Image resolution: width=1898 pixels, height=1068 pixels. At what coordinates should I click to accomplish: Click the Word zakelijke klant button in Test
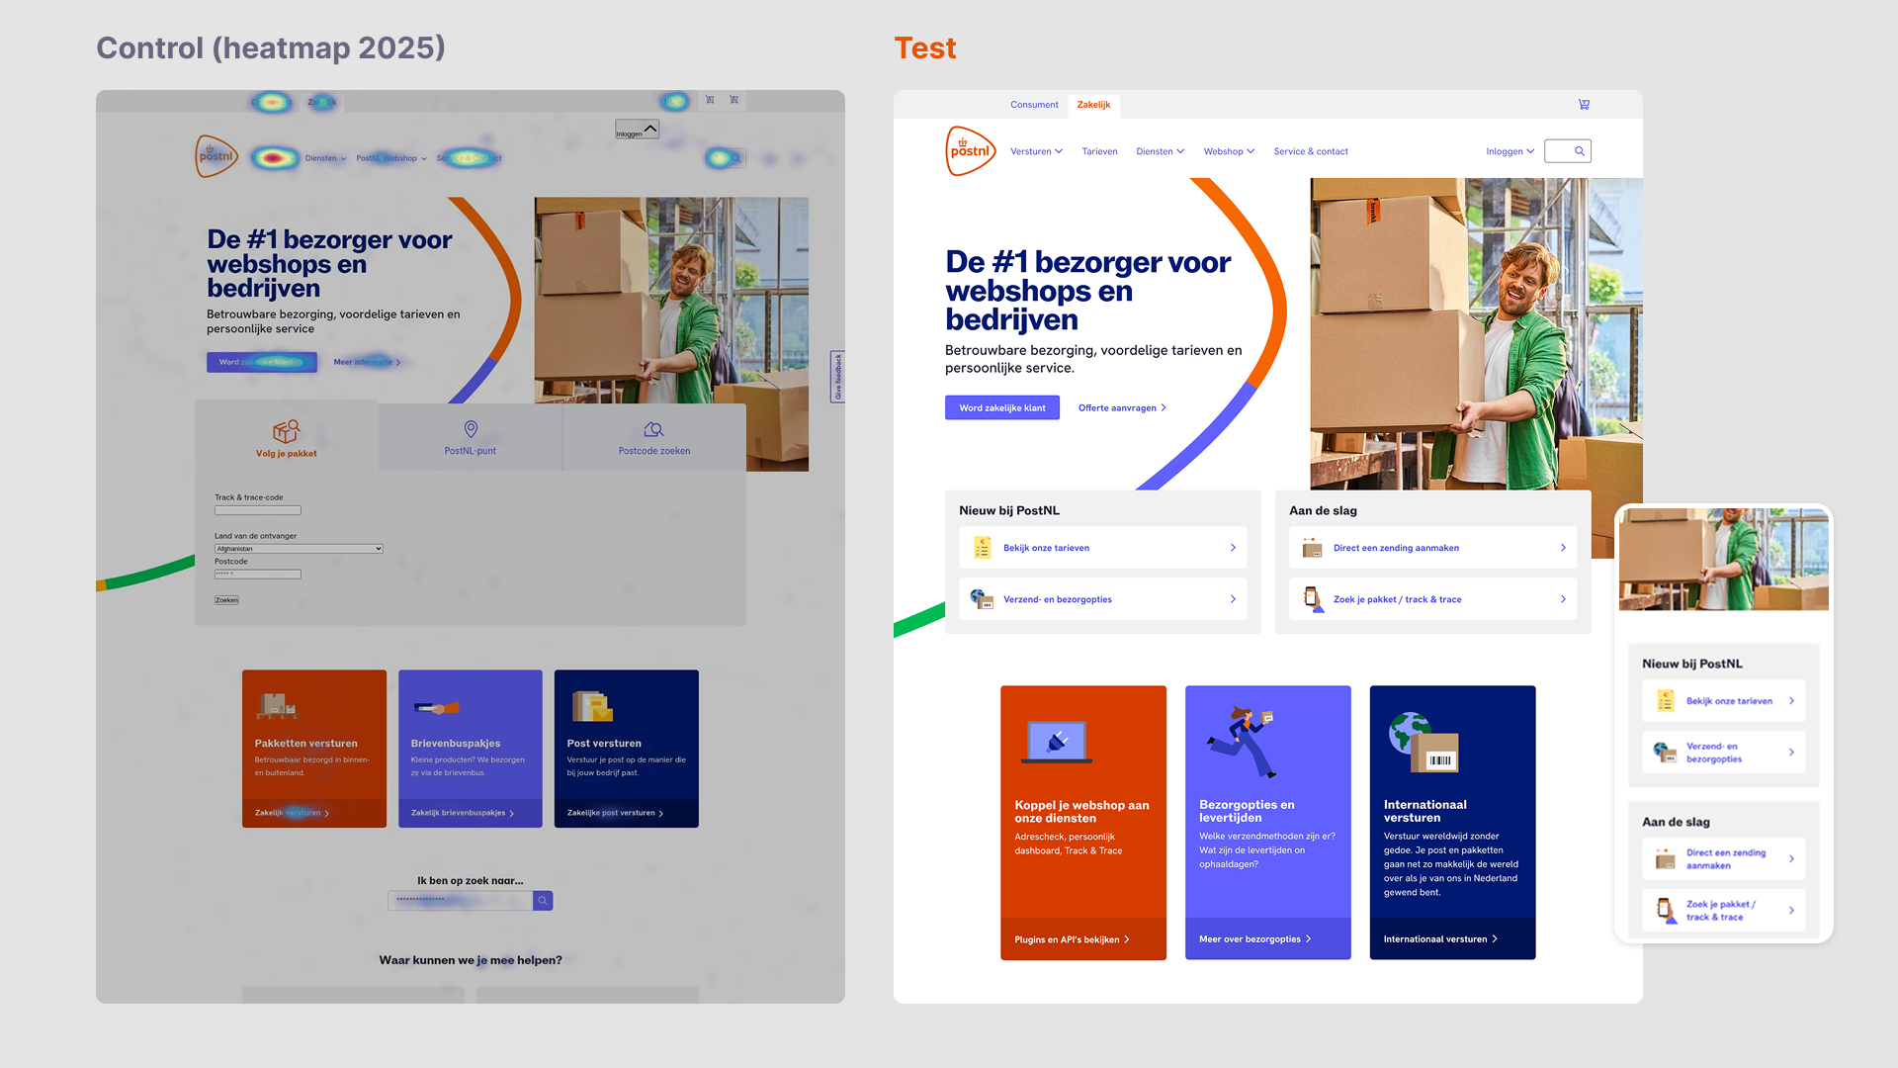[x=1002, y=407]
